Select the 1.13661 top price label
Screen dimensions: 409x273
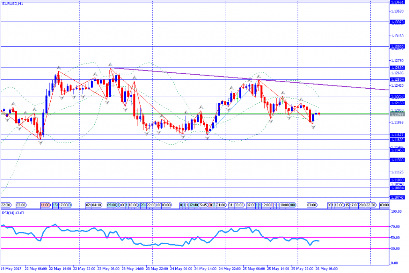click(398, 2)
